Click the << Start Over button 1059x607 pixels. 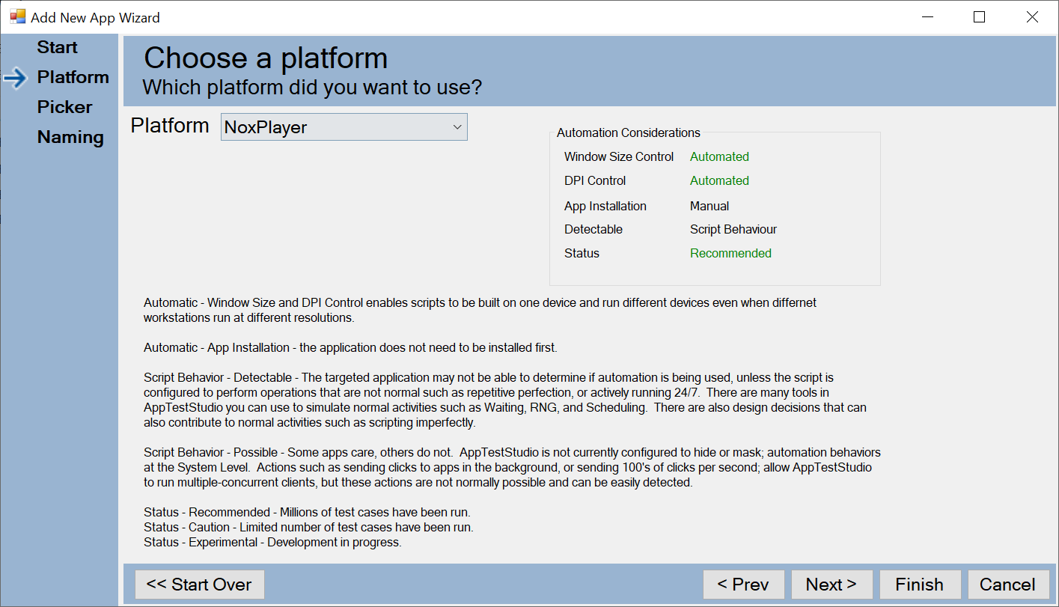click(199, 585)
